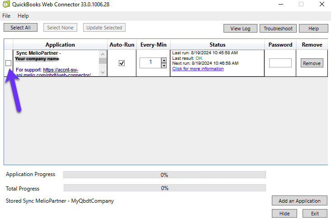The image size is (331, 219).
Task: Click the Remove column header
Action: click(x=312, y=45)
